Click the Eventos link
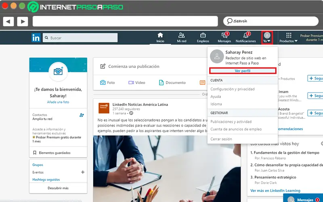The width and height of the screenshot is (323, 202). tap(38, 173)
